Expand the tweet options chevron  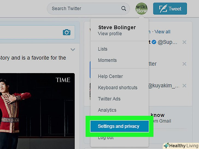(73, 49)
